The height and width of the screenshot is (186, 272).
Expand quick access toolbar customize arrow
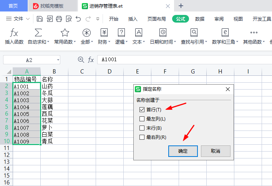(98, 19)
